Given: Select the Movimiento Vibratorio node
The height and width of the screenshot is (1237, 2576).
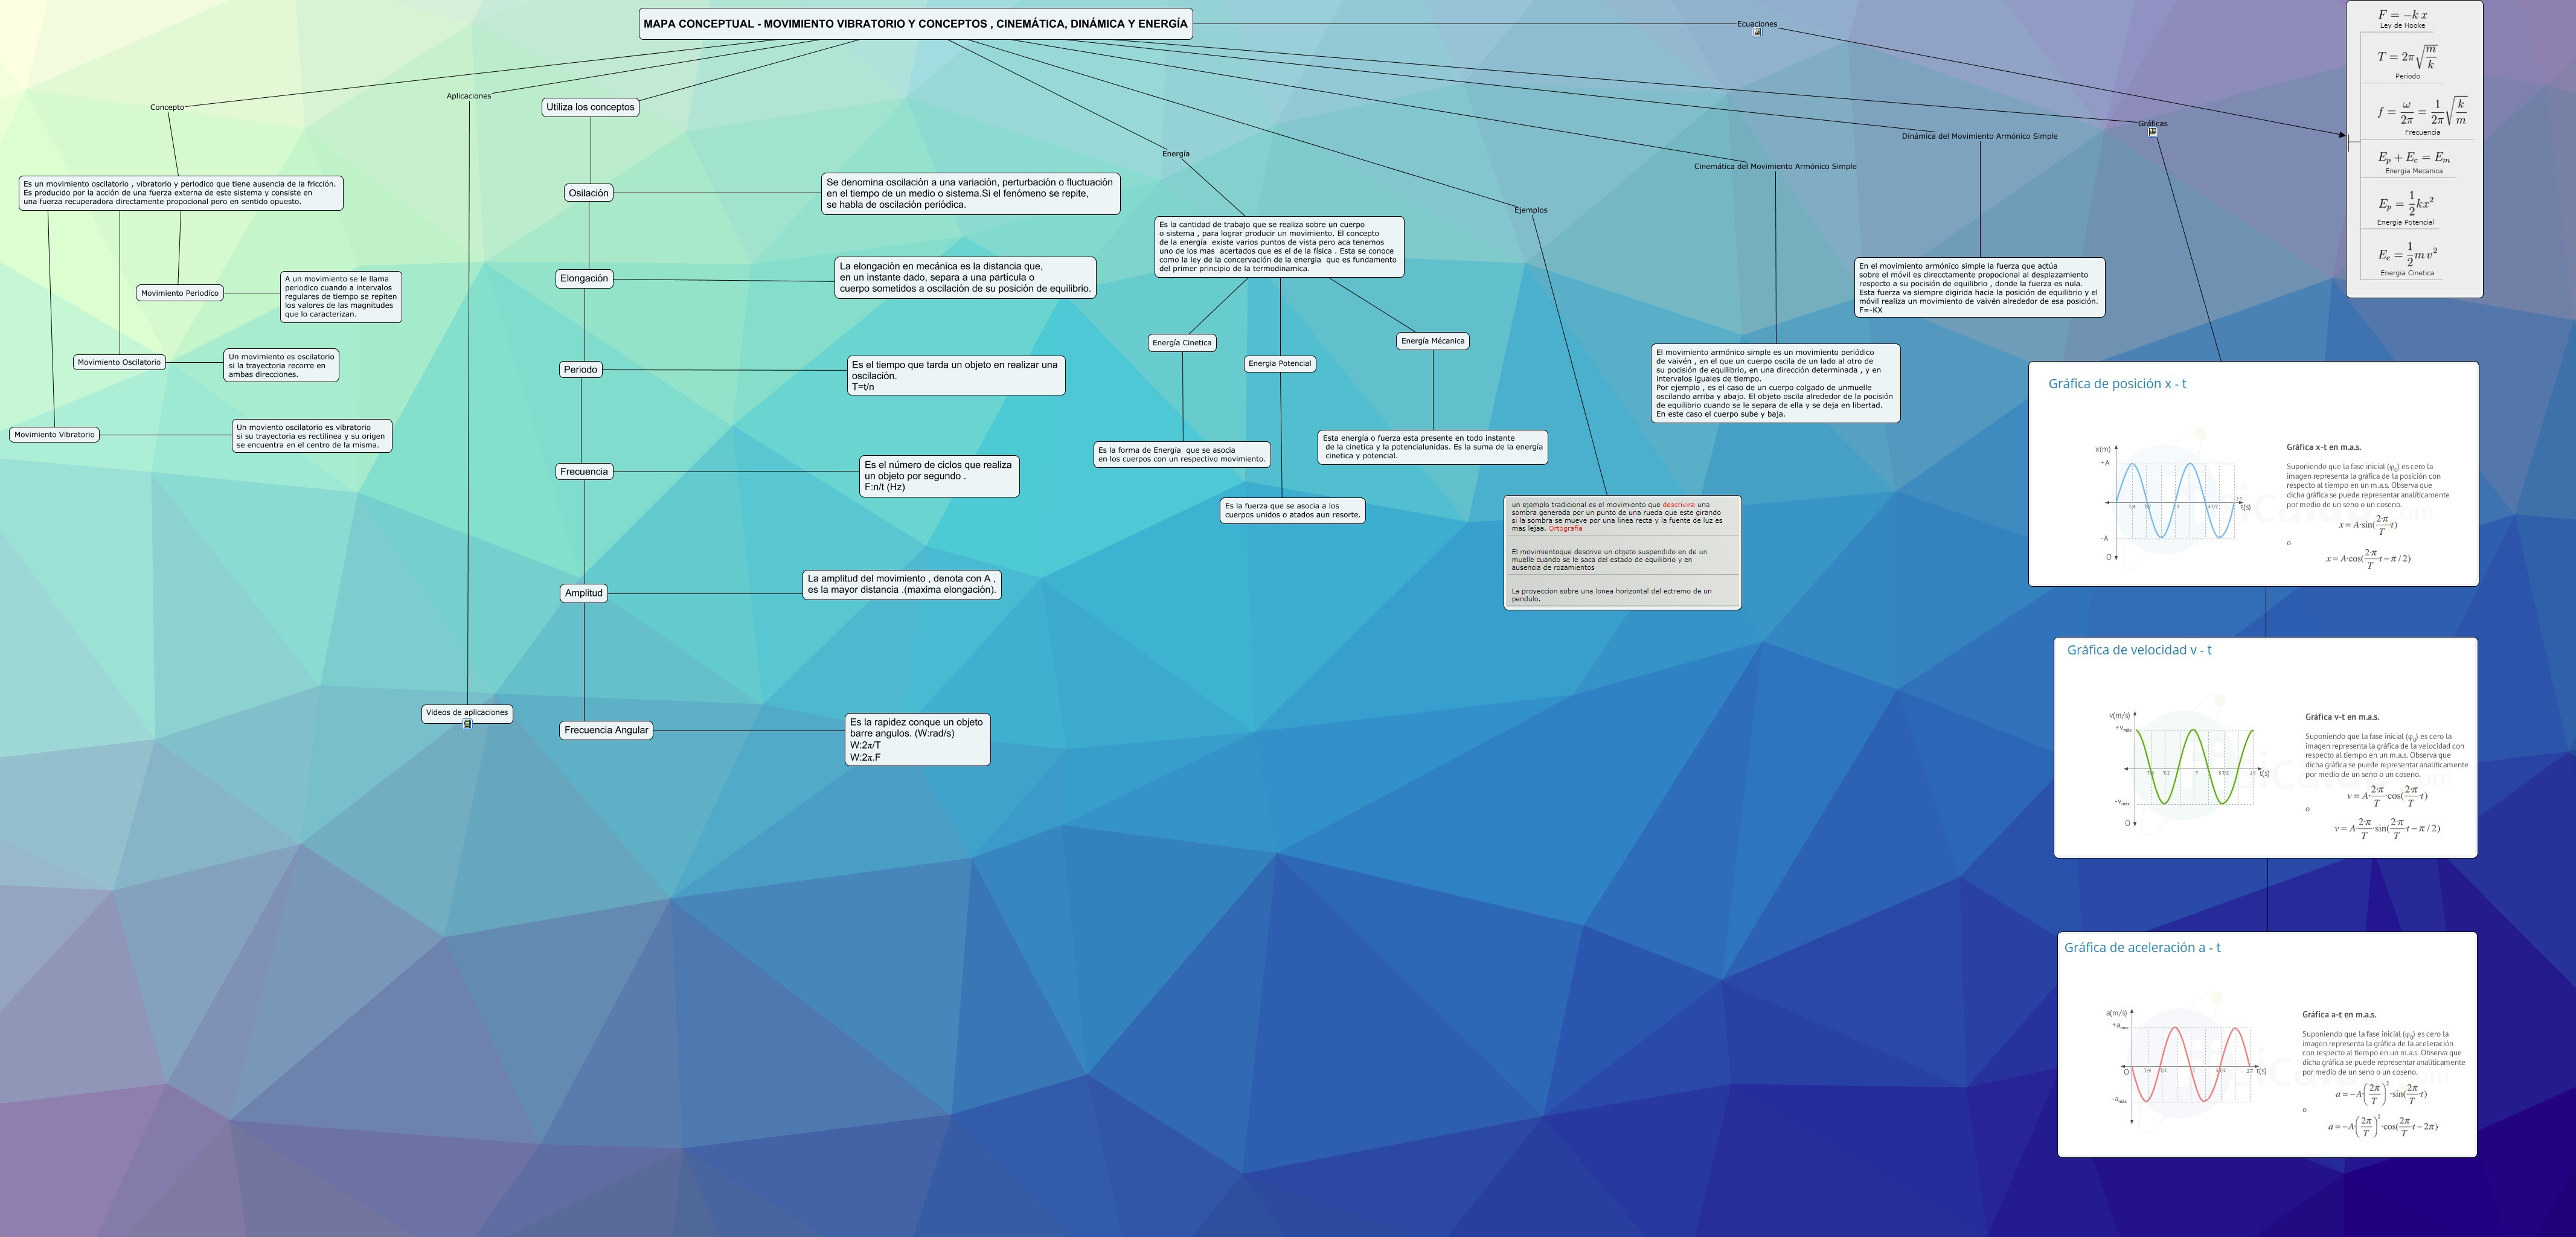Looking at the screenshot, I should (x=55, y=435).
